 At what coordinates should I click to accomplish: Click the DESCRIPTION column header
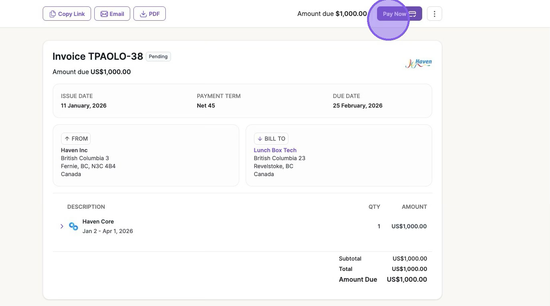[x=86, y=207]
